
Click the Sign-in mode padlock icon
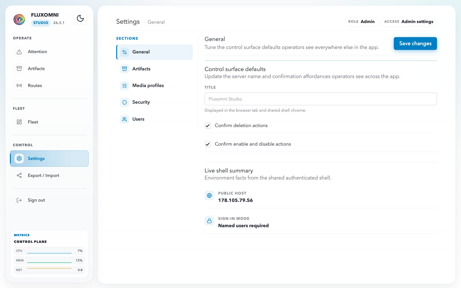[x=209, y=221]
